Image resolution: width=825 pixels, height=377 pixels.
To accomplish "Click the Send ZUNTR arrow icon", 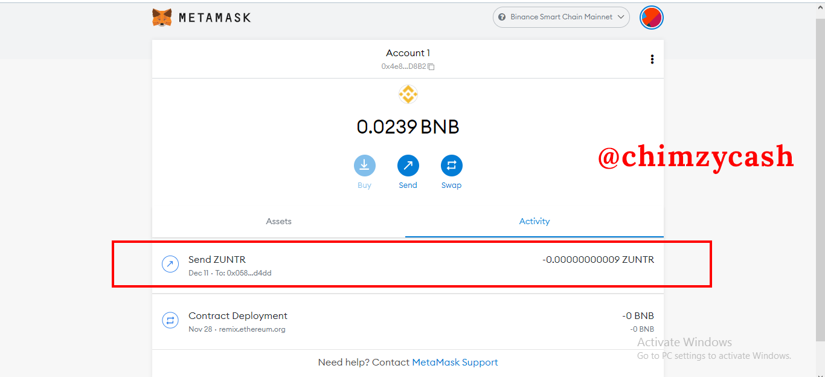I will click(x=170, y=264).
